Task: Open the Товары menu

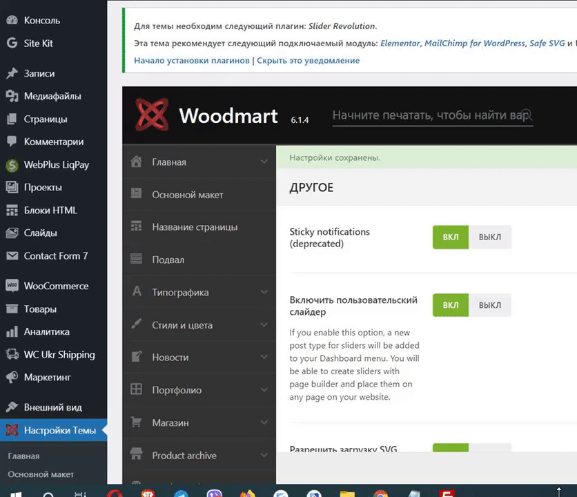Action: pyautogui.click(x=53, y=309)
